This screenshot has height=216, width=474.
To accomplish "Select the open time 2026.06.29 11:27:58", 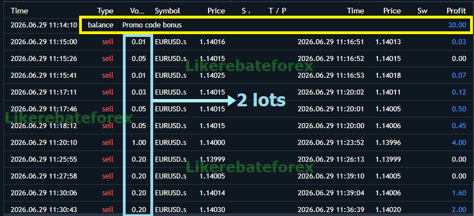I will pos(44,176).
